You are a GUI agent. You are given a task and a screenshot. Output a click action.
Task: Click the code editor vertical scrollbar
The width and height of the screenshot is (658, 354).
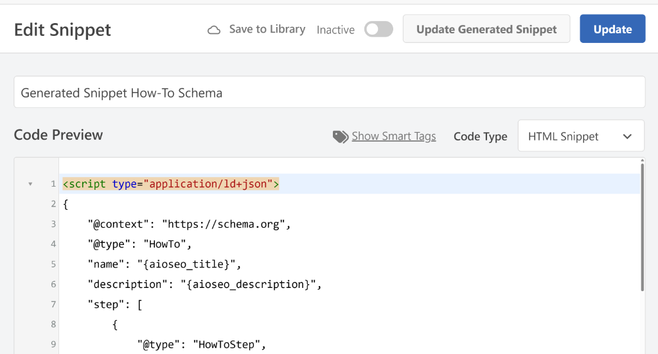click(642, 228)
